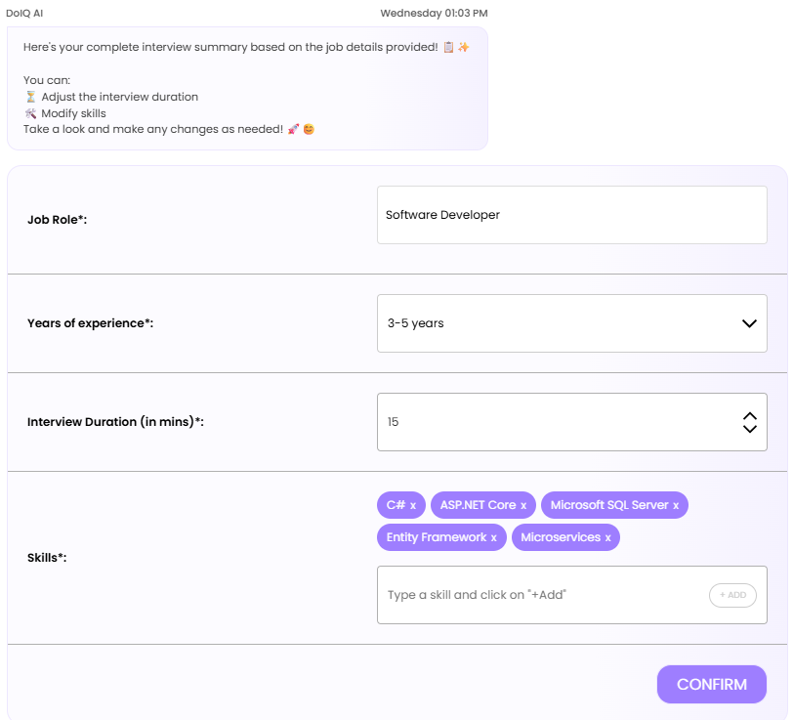Remove the ASP.NET Core skill tag
This screenshot has height=720, width=793.
click(x=523, y=505)
